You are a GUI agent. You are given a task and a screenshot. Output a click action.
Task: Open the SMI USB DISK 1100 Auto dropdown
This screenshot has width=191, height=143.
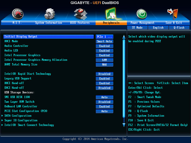point(105,97)
